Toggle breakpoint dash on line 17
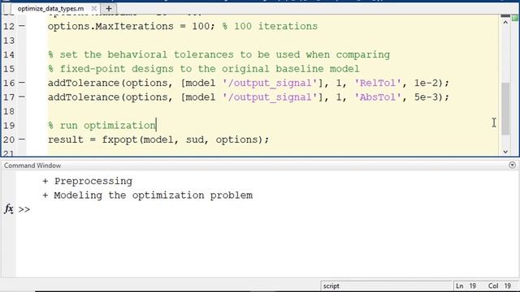This screenshot has height=292, width=520. [22, 97]
